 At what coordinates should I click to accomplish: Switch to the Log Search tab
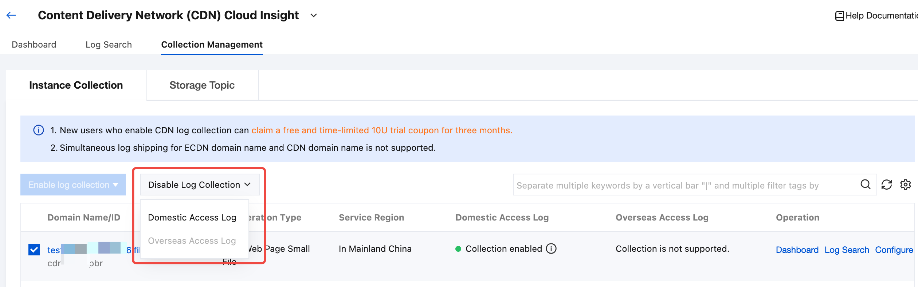pyautogui.click(x=109, y=45)
